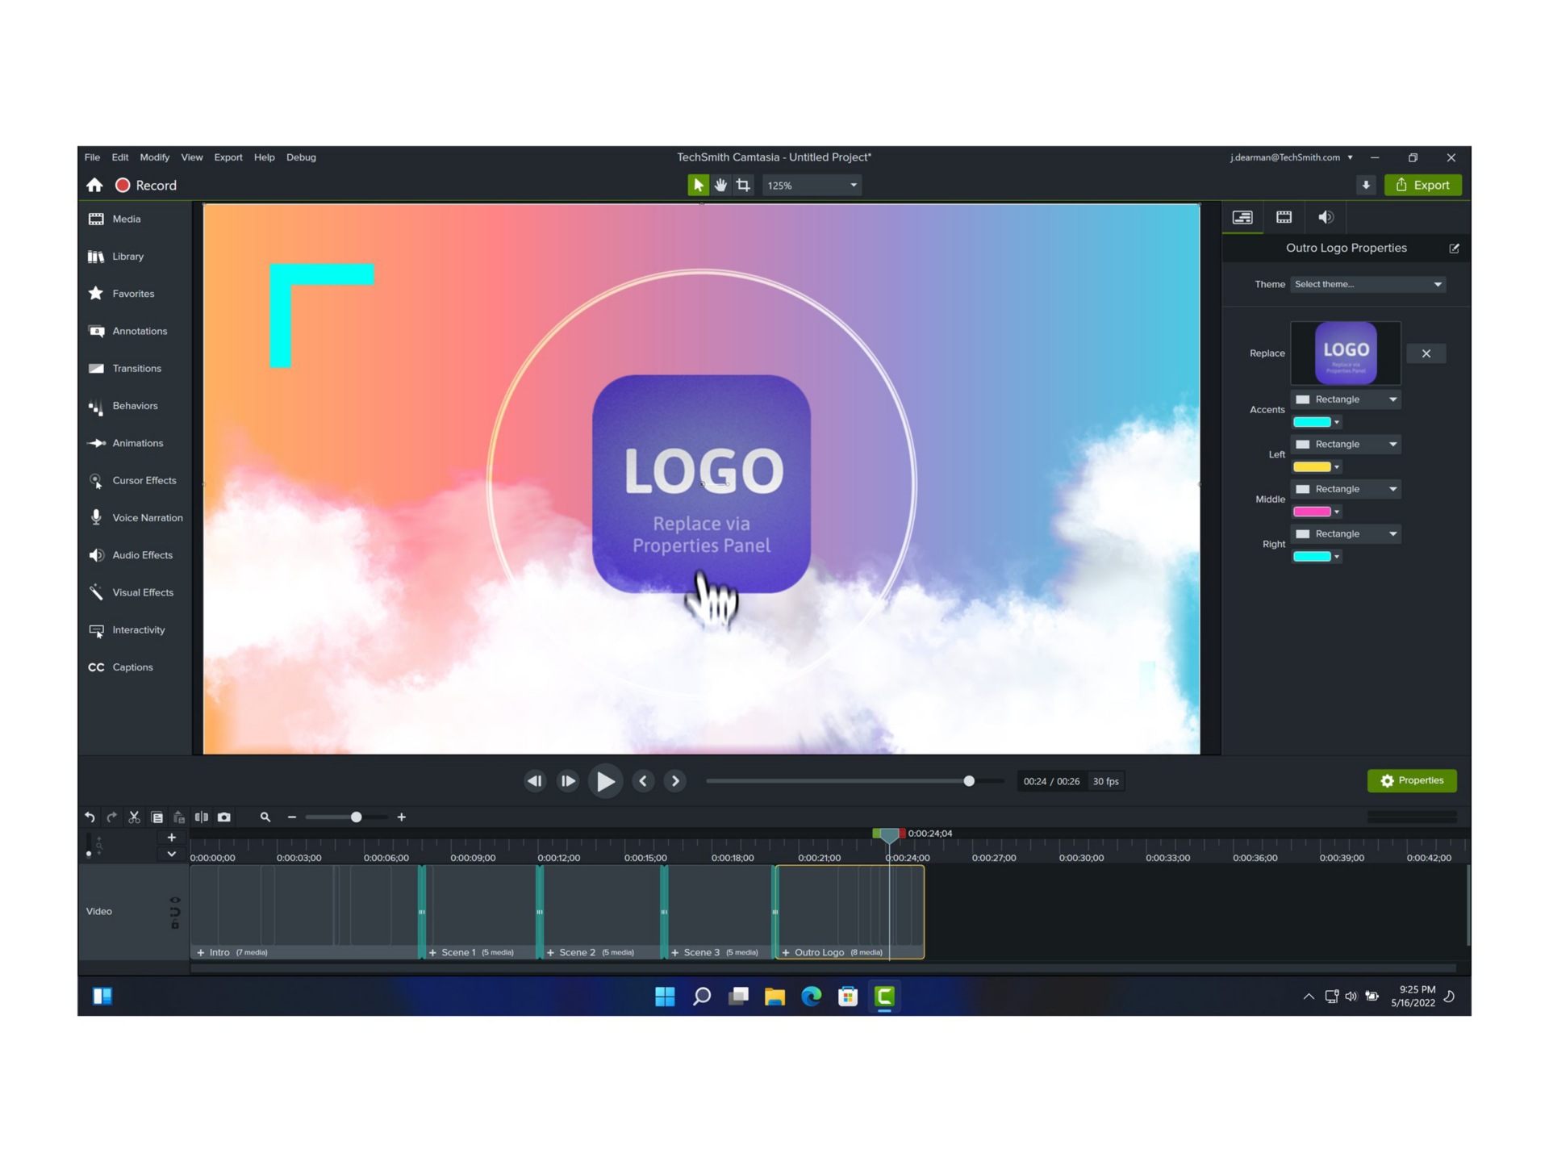This screenshot has height=1162, width=1549.
Task: Open the Select theme dropdown
Action: (x=1367, y=284)
